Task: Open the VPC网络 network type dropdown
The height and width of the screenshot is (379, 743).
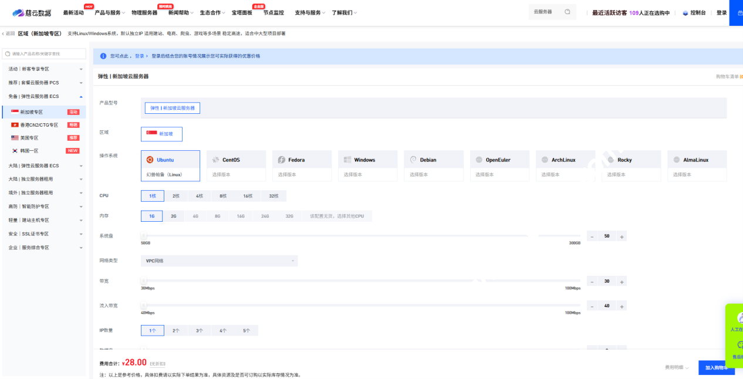Action: click(x=219, y=261)
